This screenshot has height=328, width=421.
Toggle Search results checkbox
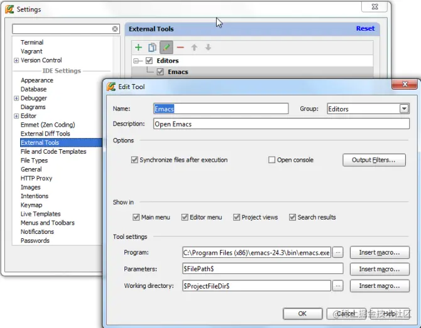(x=292, y=217)
